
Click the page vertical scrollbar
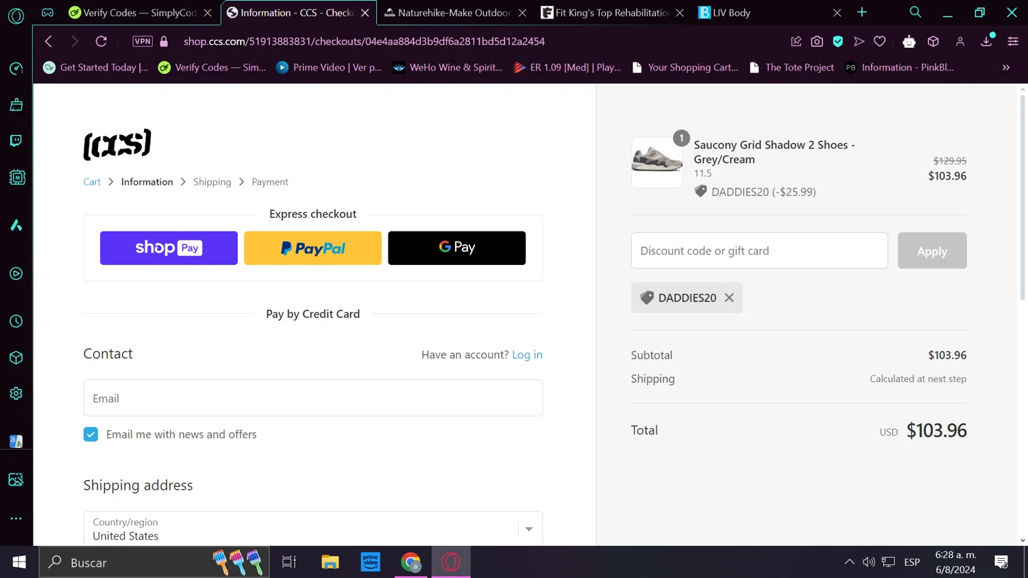tap(1023, 199)
